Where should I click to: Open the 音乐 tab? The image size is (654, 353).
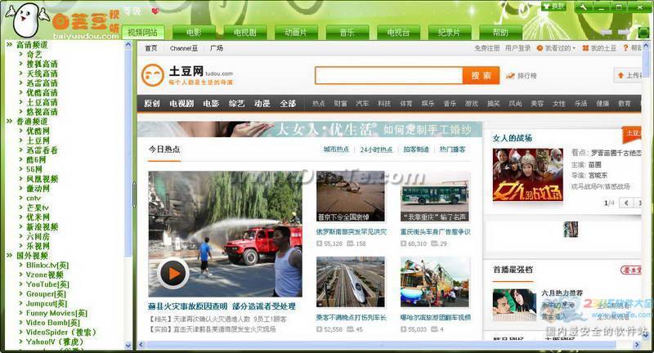[x=347, y=32]
